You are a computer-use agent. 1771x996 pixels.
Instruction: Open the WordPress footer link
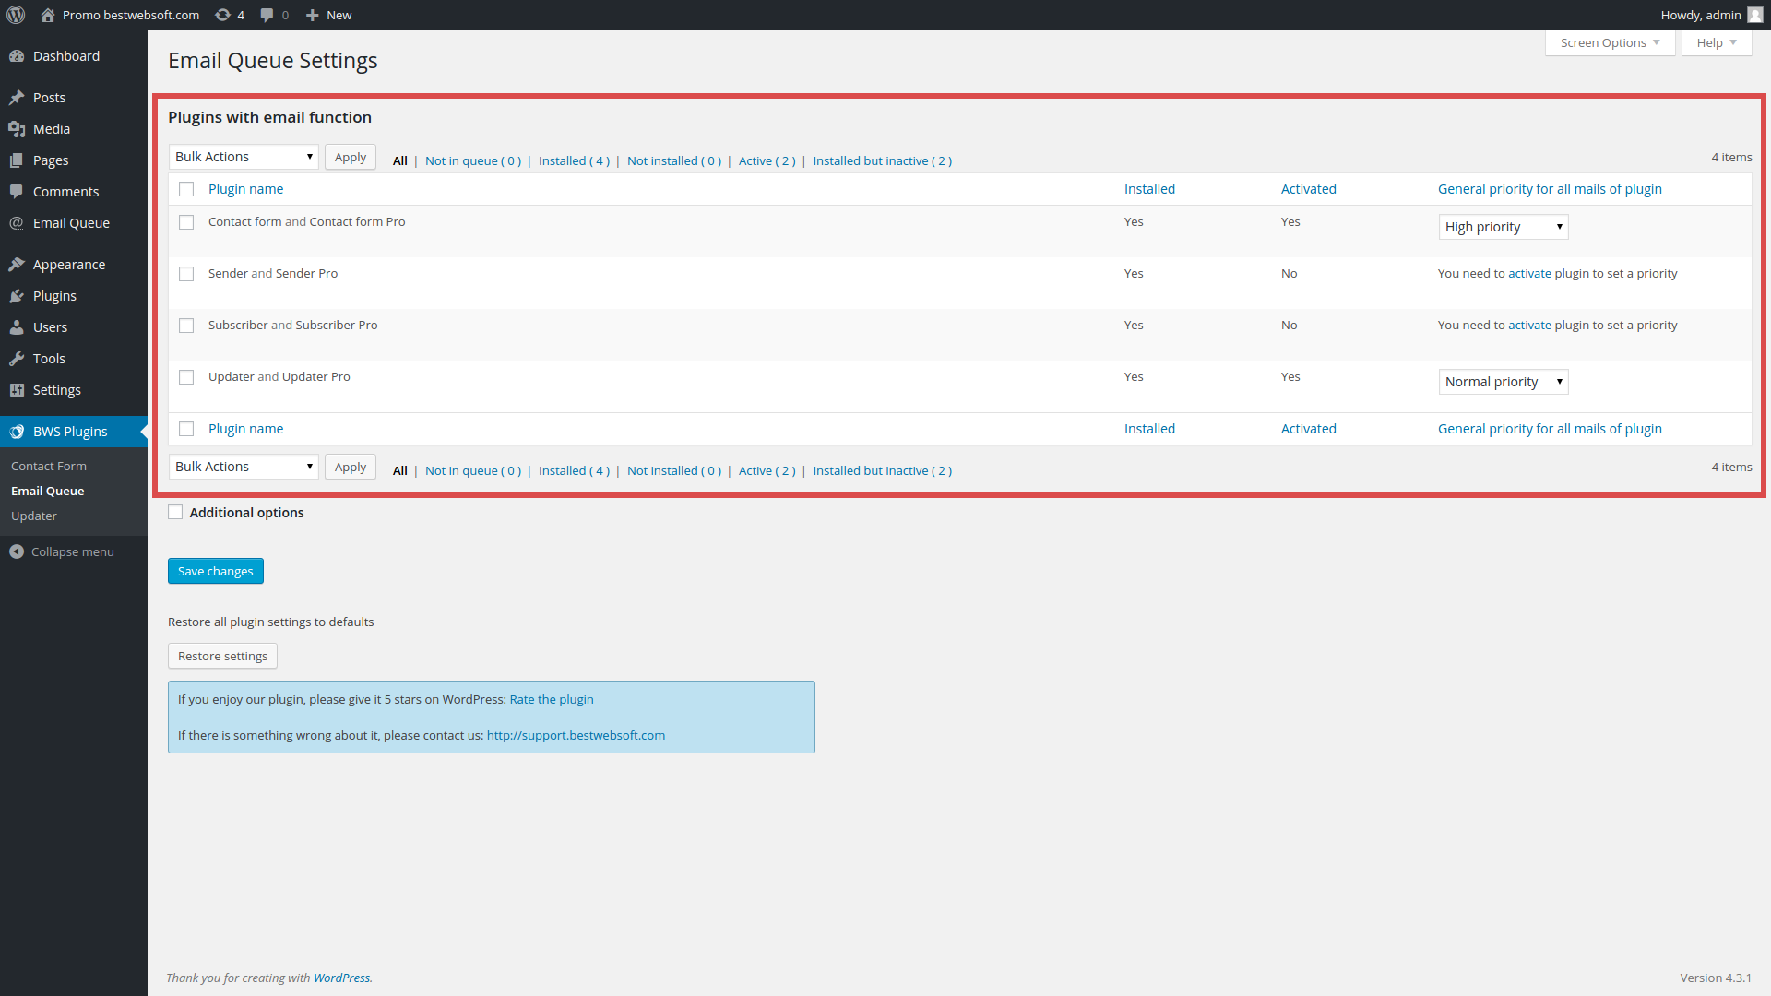341,978
